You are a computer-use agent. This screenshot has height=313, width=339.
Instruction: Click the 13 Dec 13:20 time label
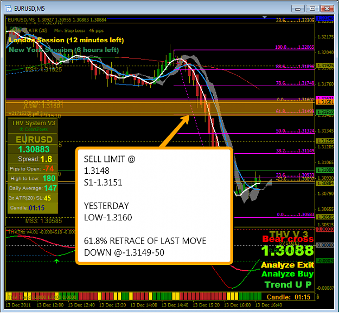tap(112, 305)
